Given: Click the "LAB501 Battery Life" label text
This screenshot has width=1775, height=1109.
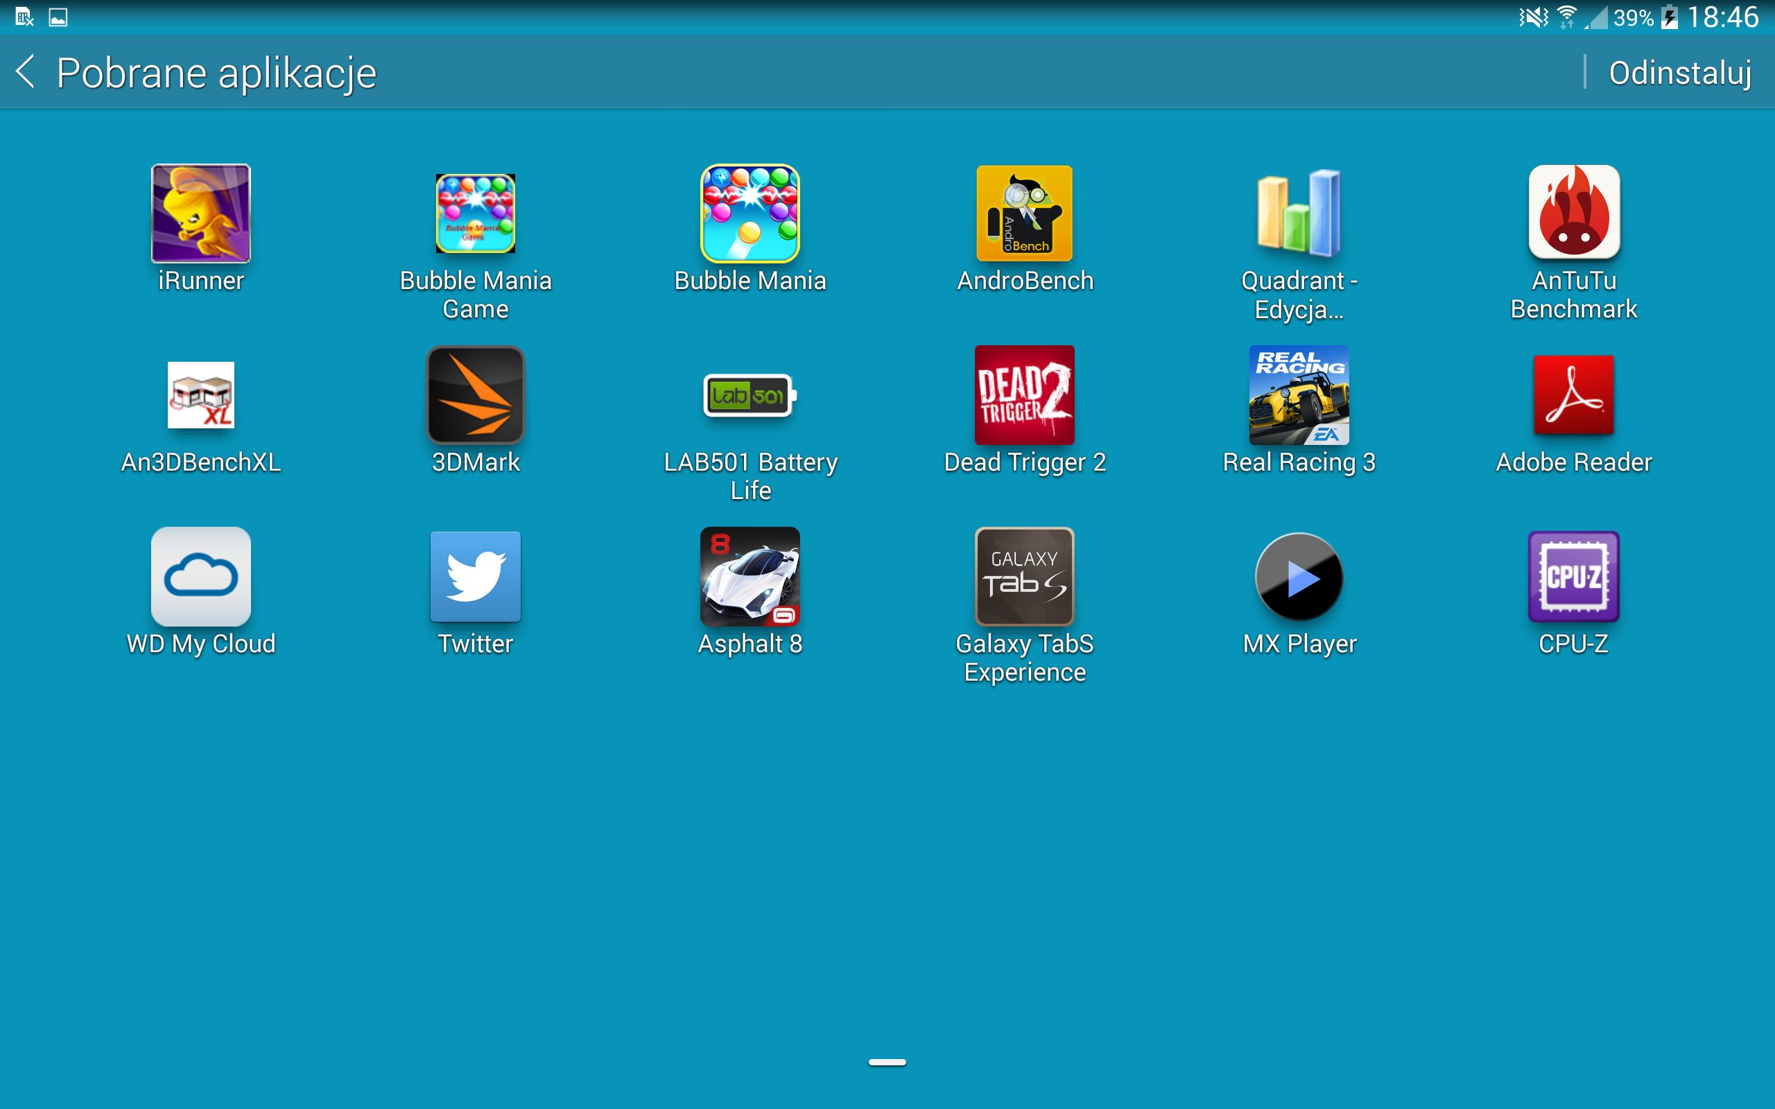Looking at the screenshot, I should [750, 476].
